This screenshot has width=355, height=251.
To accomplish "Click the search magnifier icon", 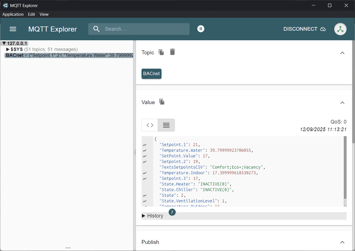I will click(x=96, y=29).
